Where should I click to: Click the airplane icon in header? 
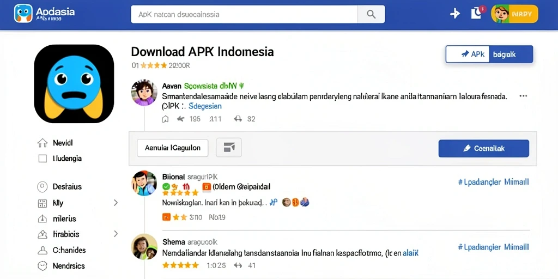[455, 14]
